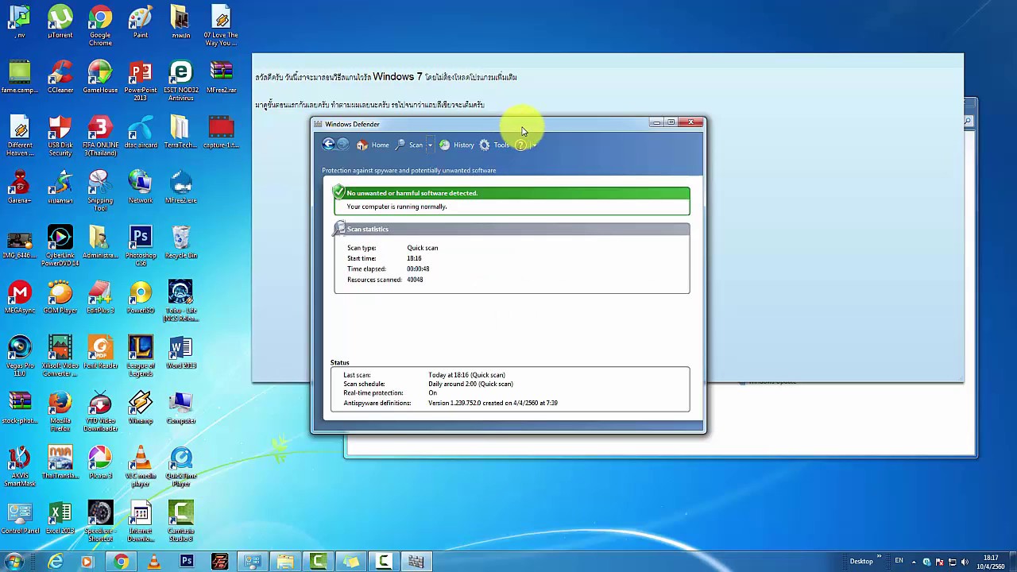Select the PowerPoint 2013 desktop icon
1017x572 pixels.
pyautogui.click(x=141, y=81)
